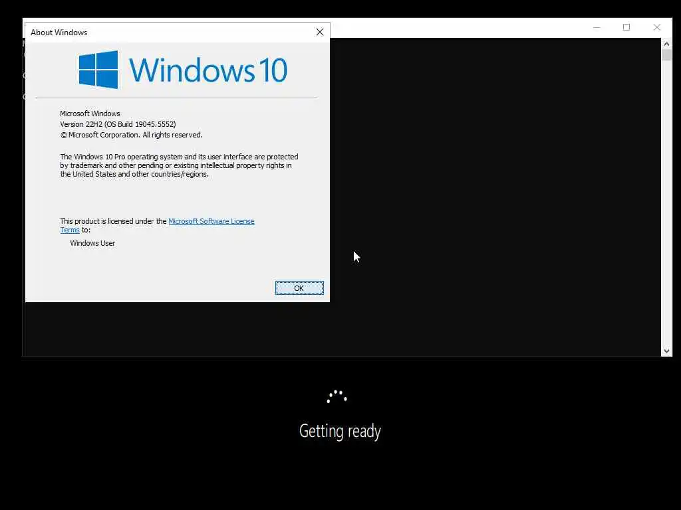Click the Microsoft Corporation copyright line
The width and height of the screenshot is (681, 510).
(x=131, y=135)
